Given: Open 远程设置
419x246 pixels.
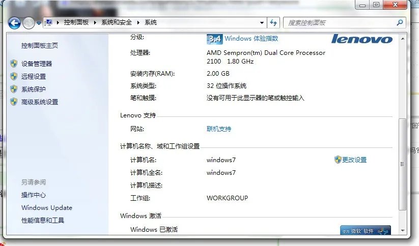Looking at the screenshot, I should point(34,77).
